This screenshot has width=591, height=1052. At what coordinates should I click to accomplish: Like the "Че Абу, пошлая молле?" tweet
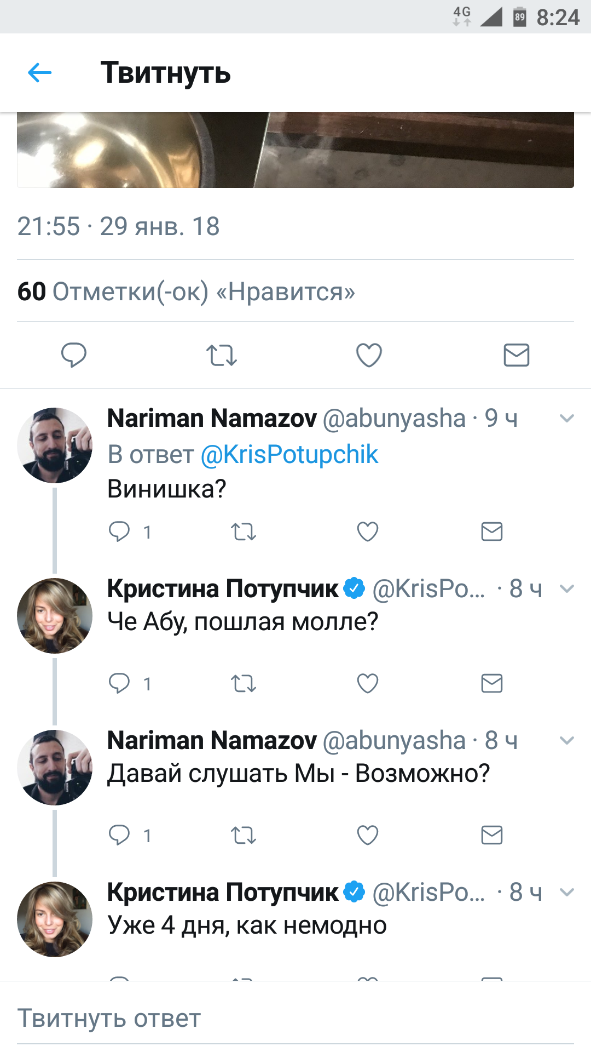[x=368, y=683]
